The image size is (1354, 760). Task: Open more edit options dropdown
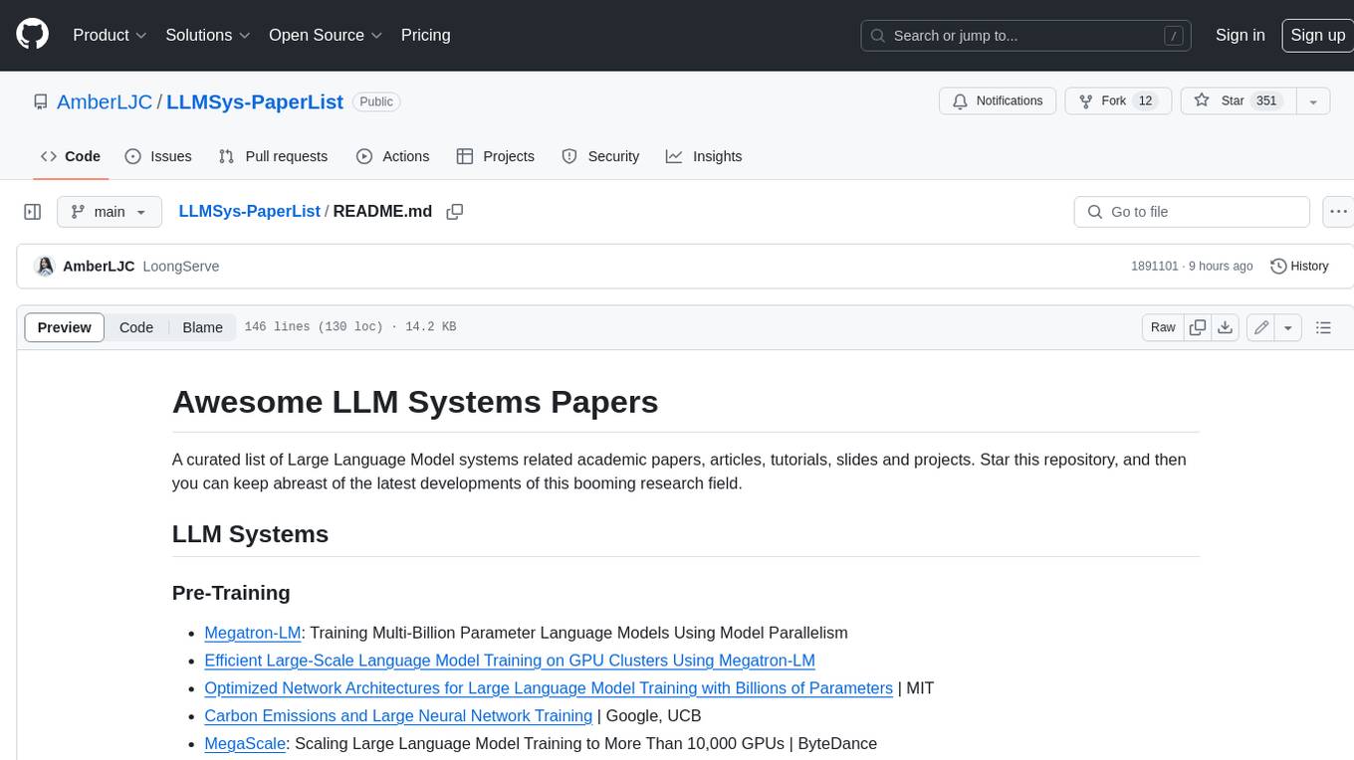tap(1288, 327)
